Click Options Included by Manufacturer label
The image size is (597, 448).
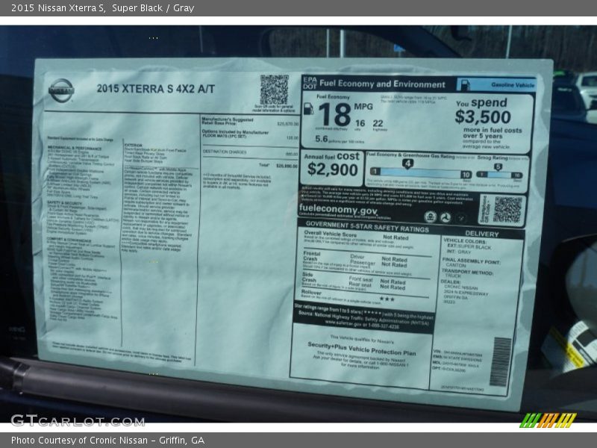235,132
